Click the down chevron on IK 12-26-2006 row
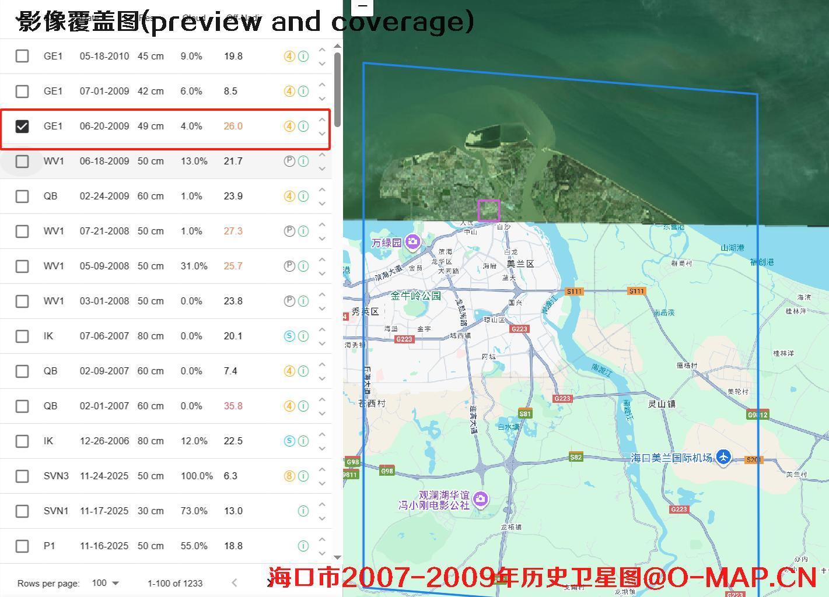Image resolution: width=829 pixels, height=597 pixels. point(322,448)
